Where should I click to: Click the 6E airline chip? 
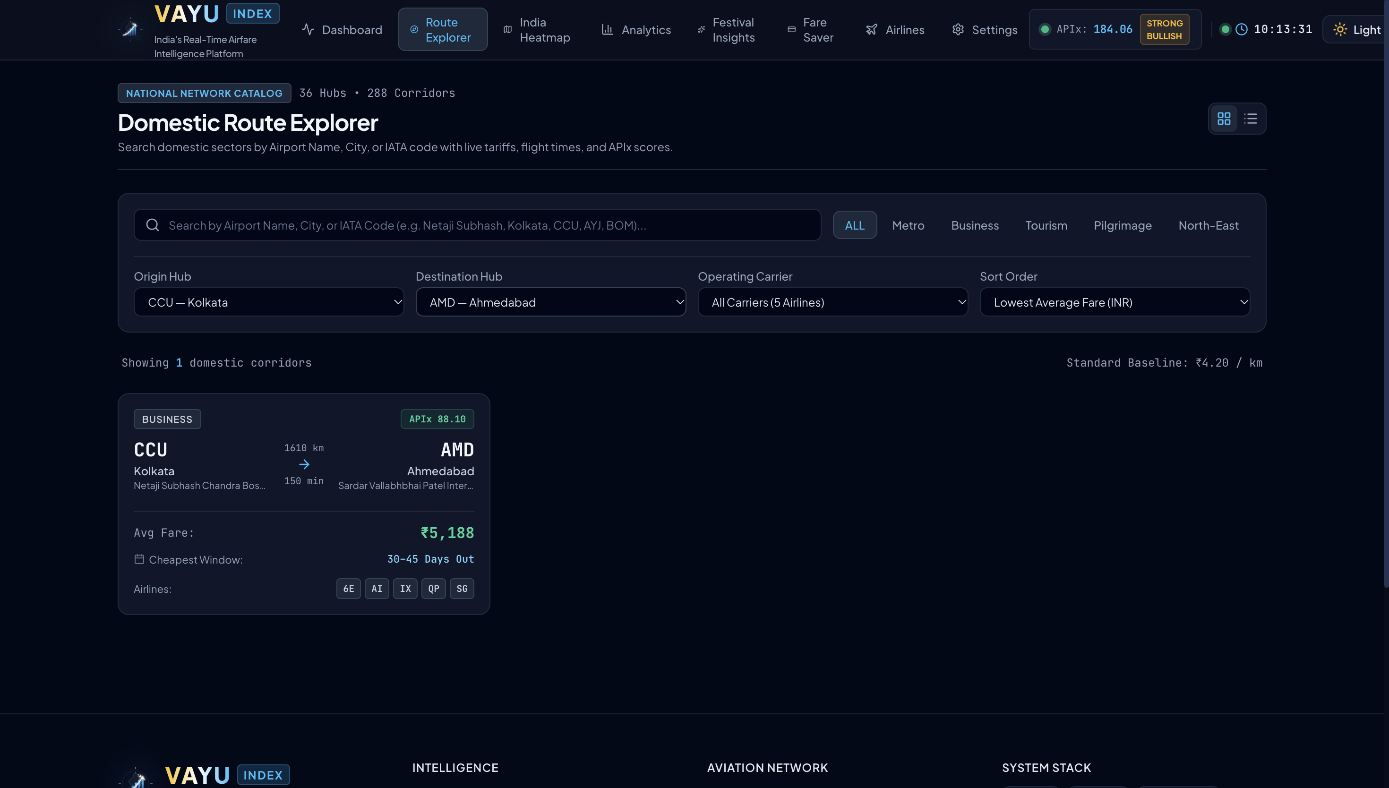click(349, 588)
